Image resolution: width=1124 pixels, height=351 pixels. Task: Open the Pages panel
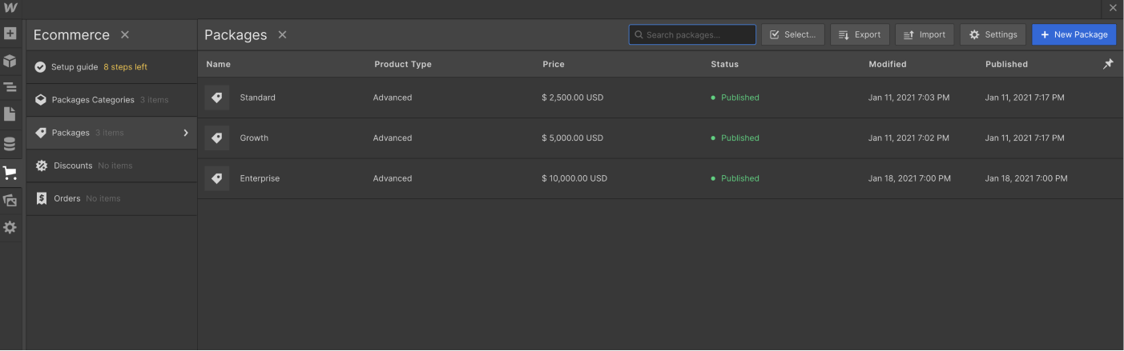tap(10, 114)
